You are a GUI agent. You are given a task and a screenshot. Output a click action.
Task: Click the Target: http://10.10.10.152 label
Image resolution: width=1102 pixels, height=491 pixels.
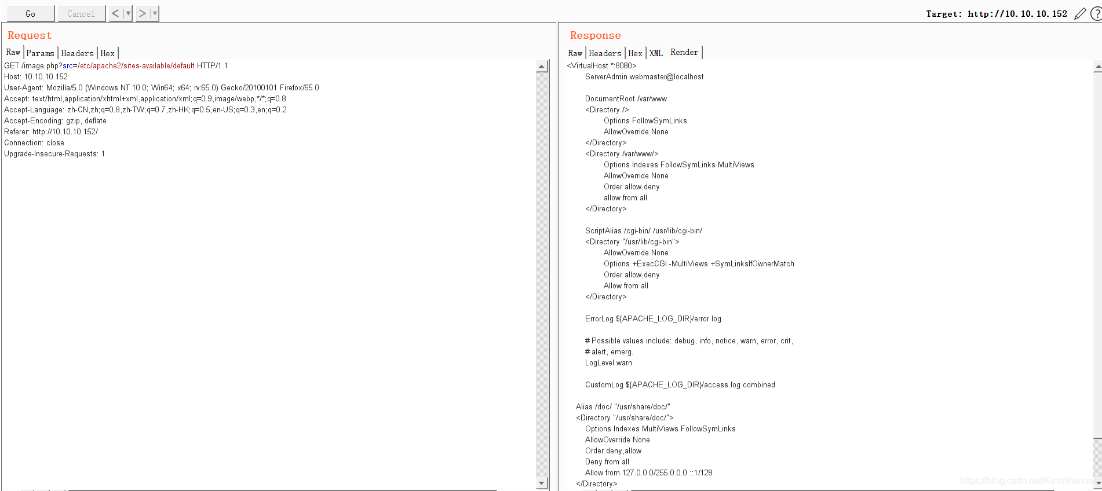(996, 14)
